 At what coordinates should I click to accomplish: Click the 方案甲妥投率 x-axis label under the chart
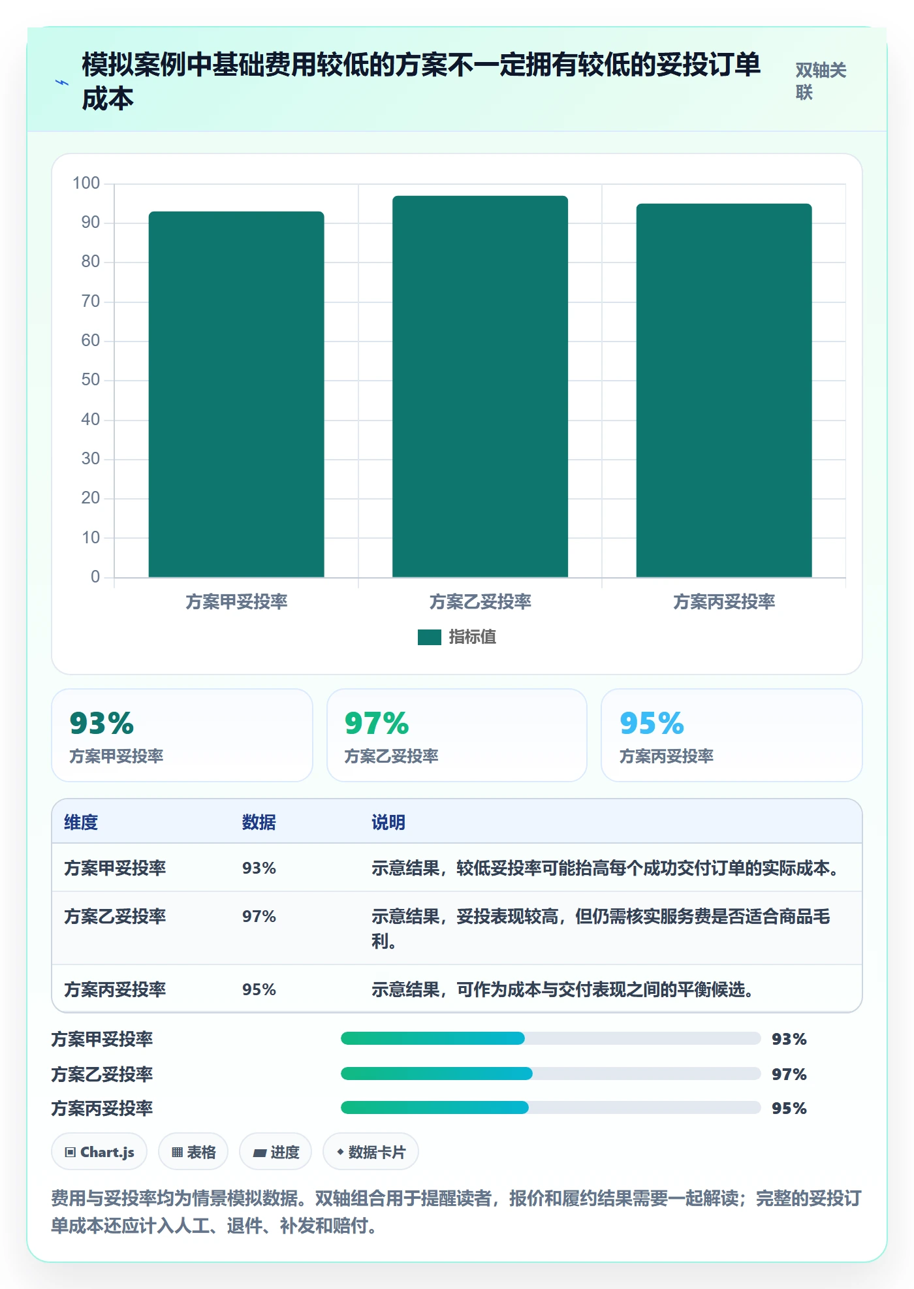click(x=236, y=602)
